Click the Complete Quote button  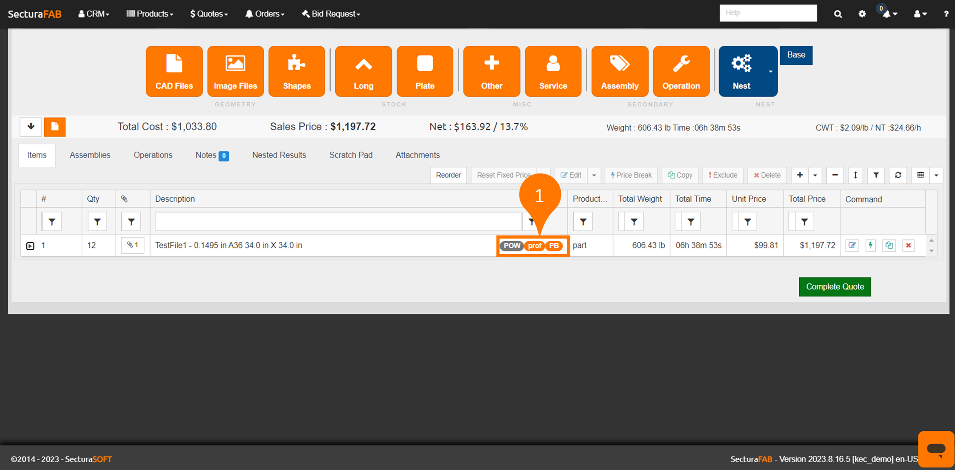tap(834, 287)
